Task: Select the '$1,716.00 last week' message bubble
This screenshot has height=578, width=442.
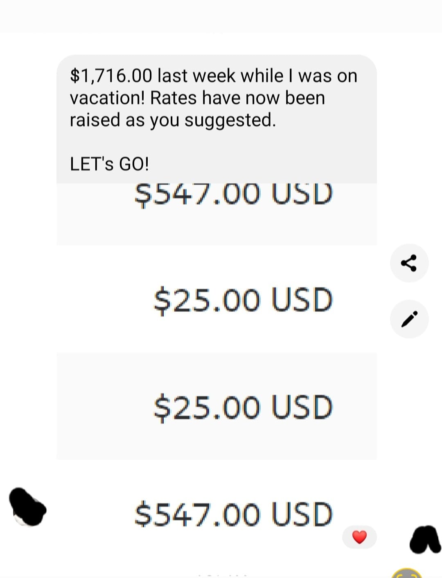Action: [216, 119]
